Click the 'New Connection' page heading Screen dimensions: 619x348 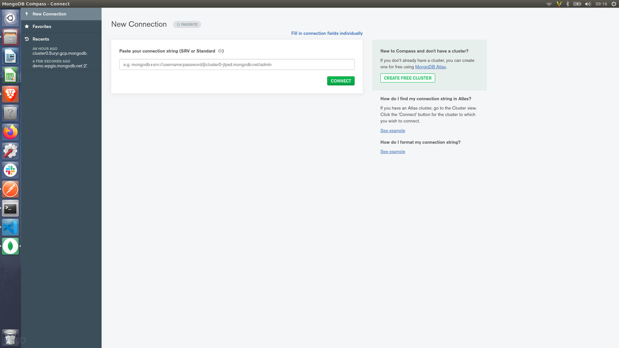click(x=139, y=24)
